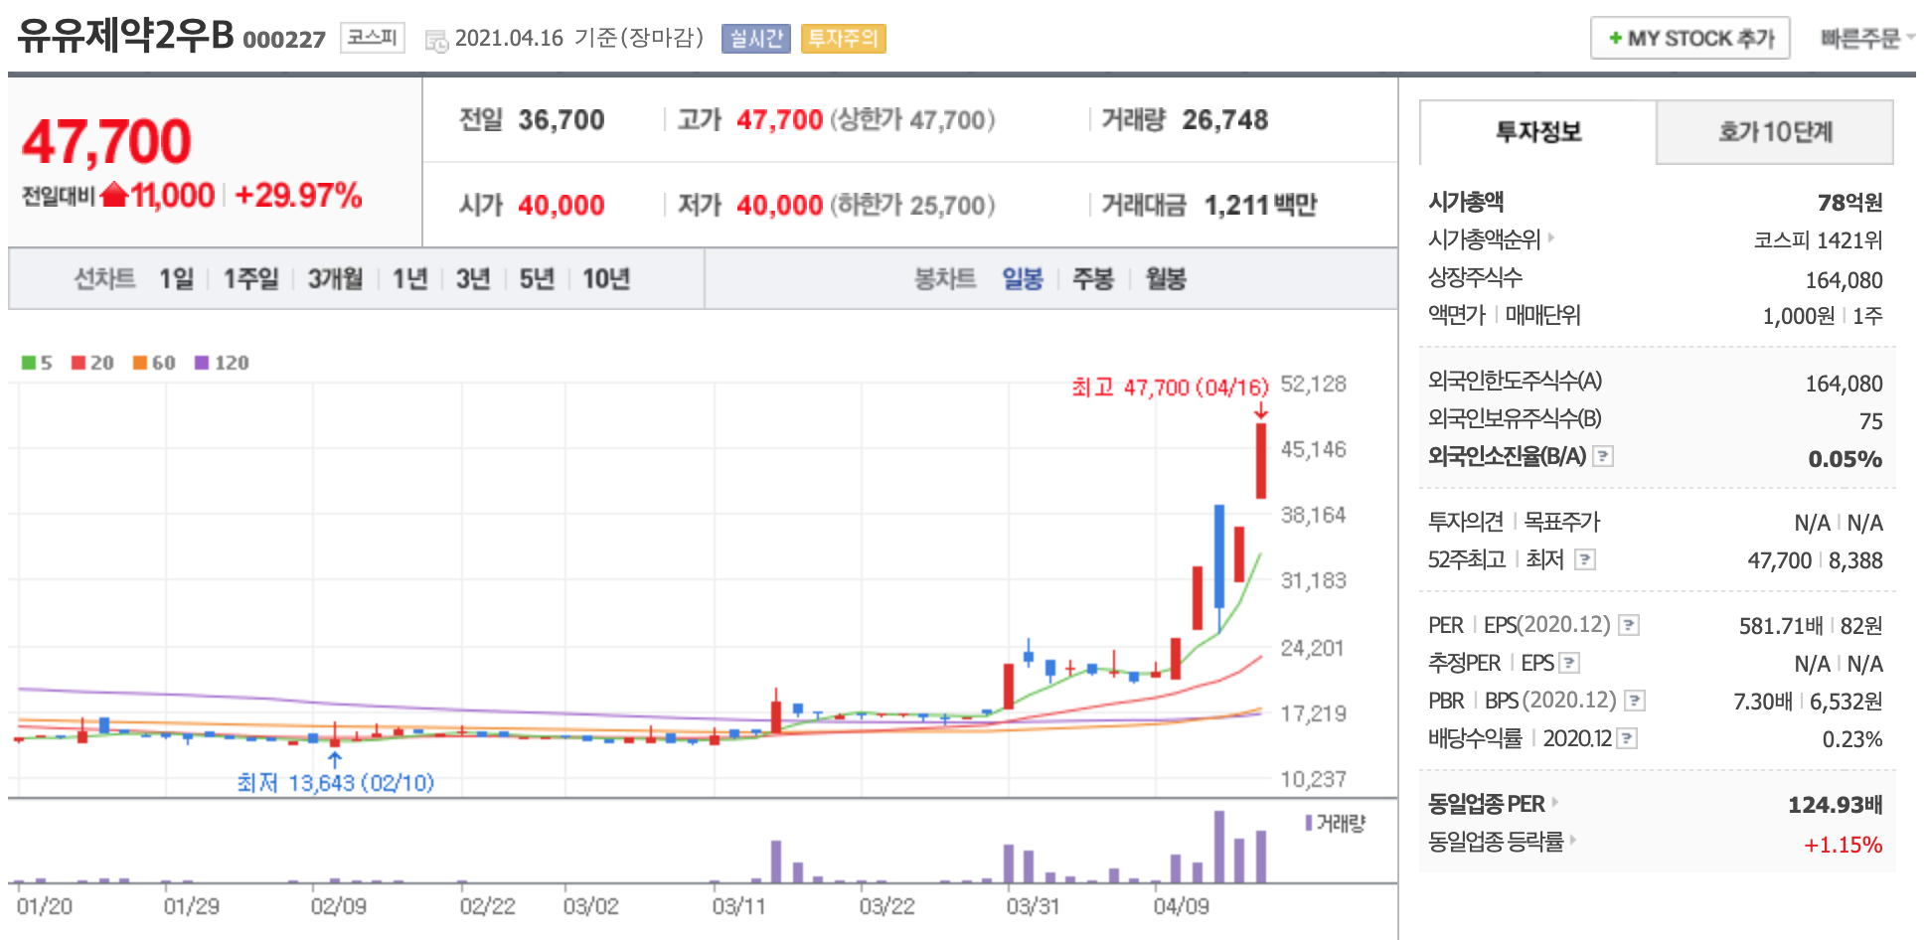Click the 상장주식수 164,080 value

1844,280
